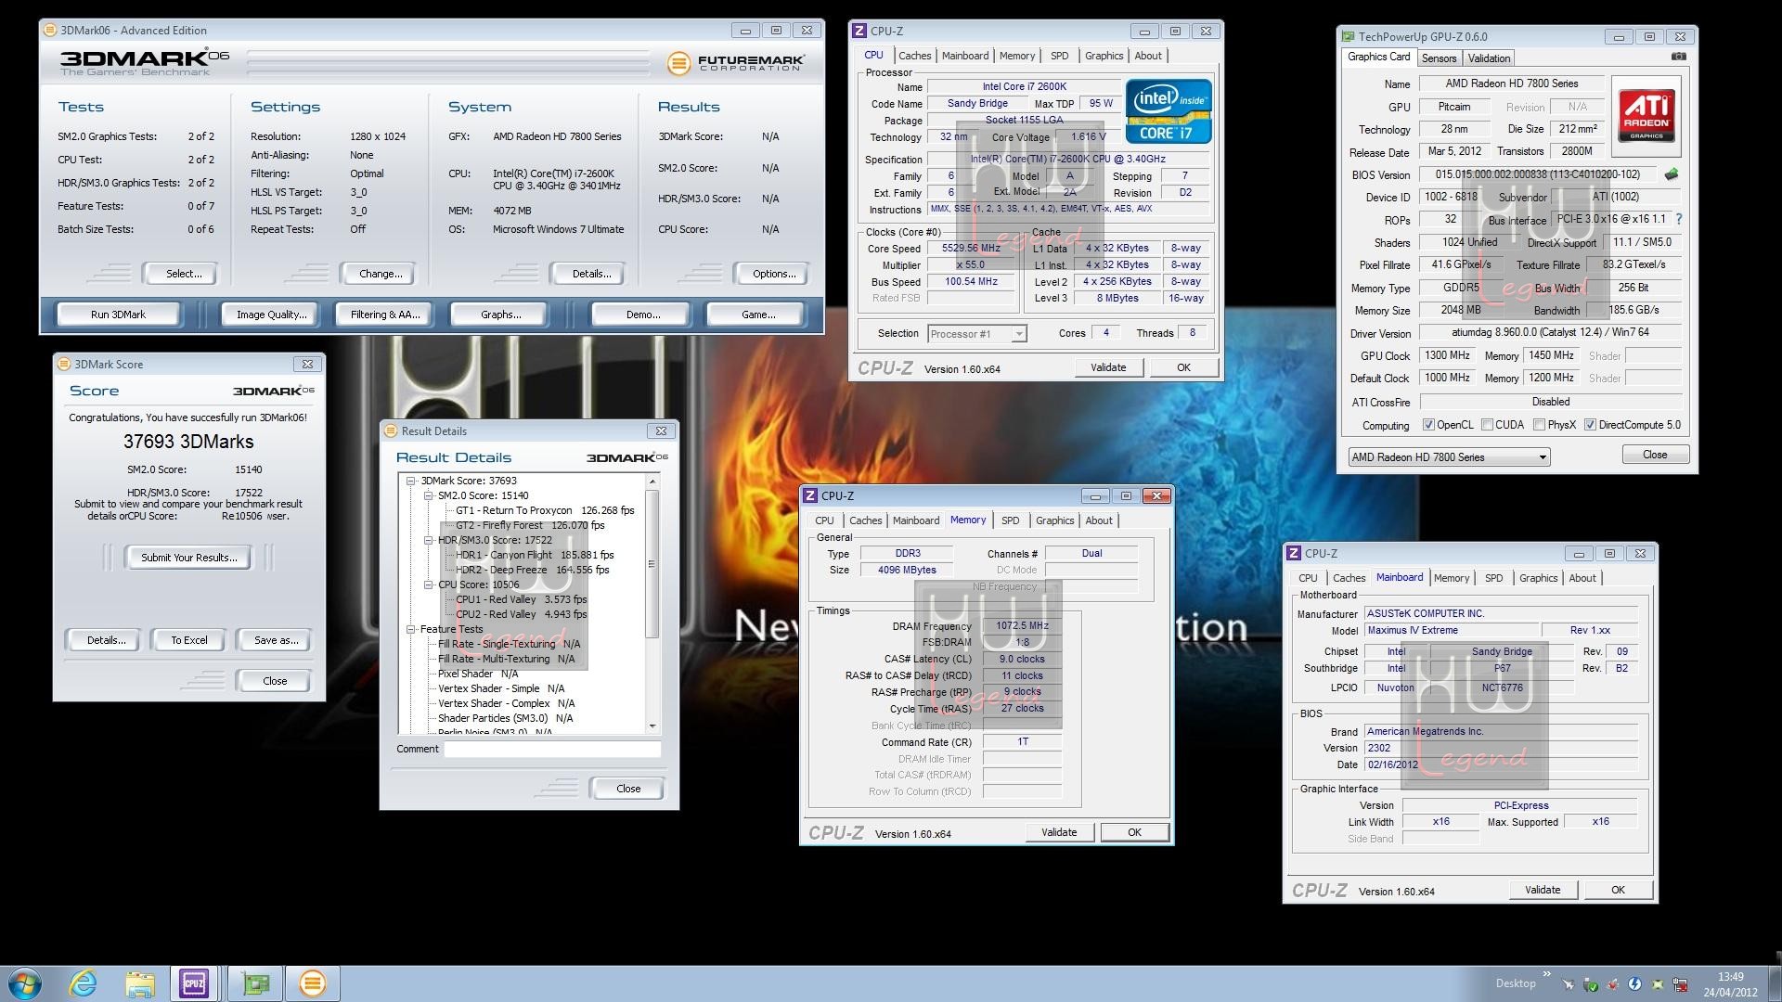This screenshot has width=1782, height=1002.
Task: Click the CPU-Z Z icon in Mainboard window title
Action: (1294, 553)
